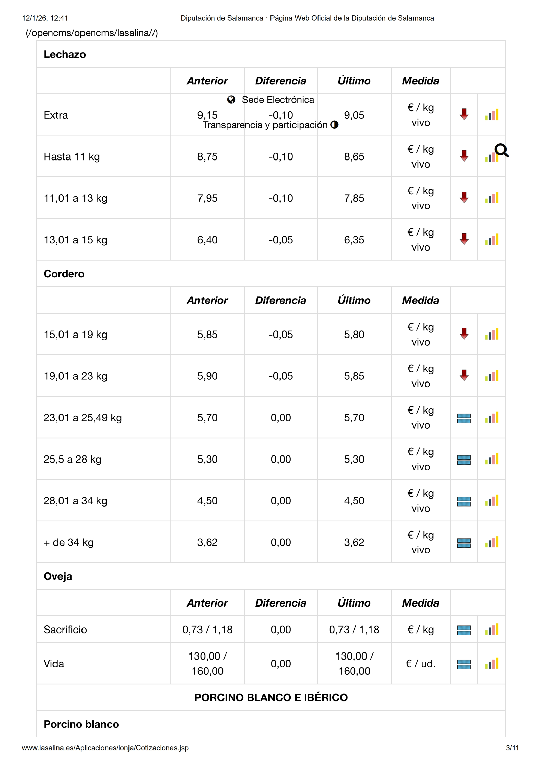The image size is (541, 765).
Task: Click the /opencms/opencms/lasalina// link
Action: point(92,33)
